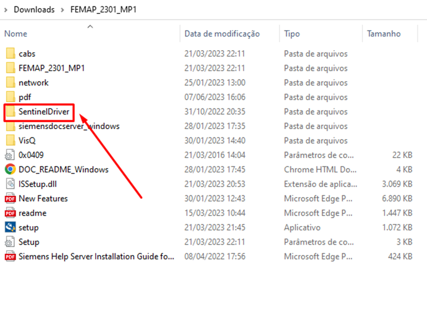The width and height of the screenshot is (427, 320).
Task: Open the cabs folder icon
Action: click(x=10, y=53)
